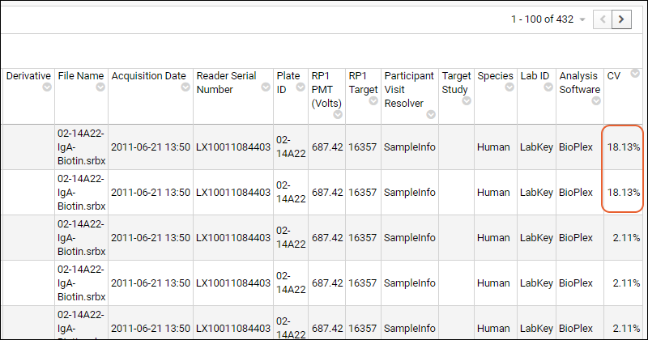Viewport: 648px width, 340px height.
Task: Click the Derivative column header
Action: pyautogui.click(x=28, y=76)
